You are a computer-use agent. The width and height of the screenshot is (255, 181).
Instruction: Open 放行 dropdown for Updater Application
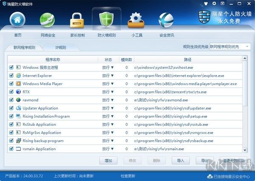pos(108,108)
